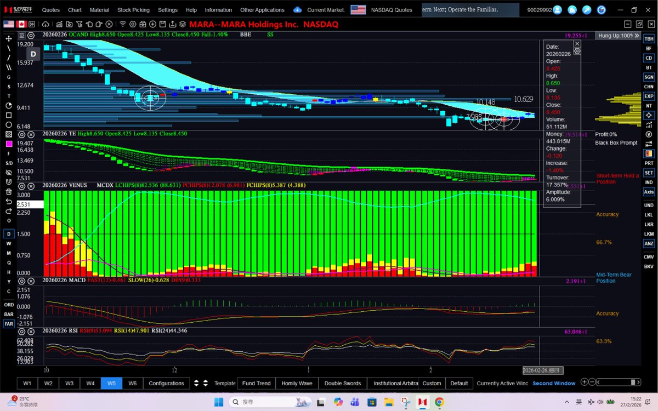Click the blue cloud sync icon
This screenshot has height=411, width=658.
pos(297,10)
